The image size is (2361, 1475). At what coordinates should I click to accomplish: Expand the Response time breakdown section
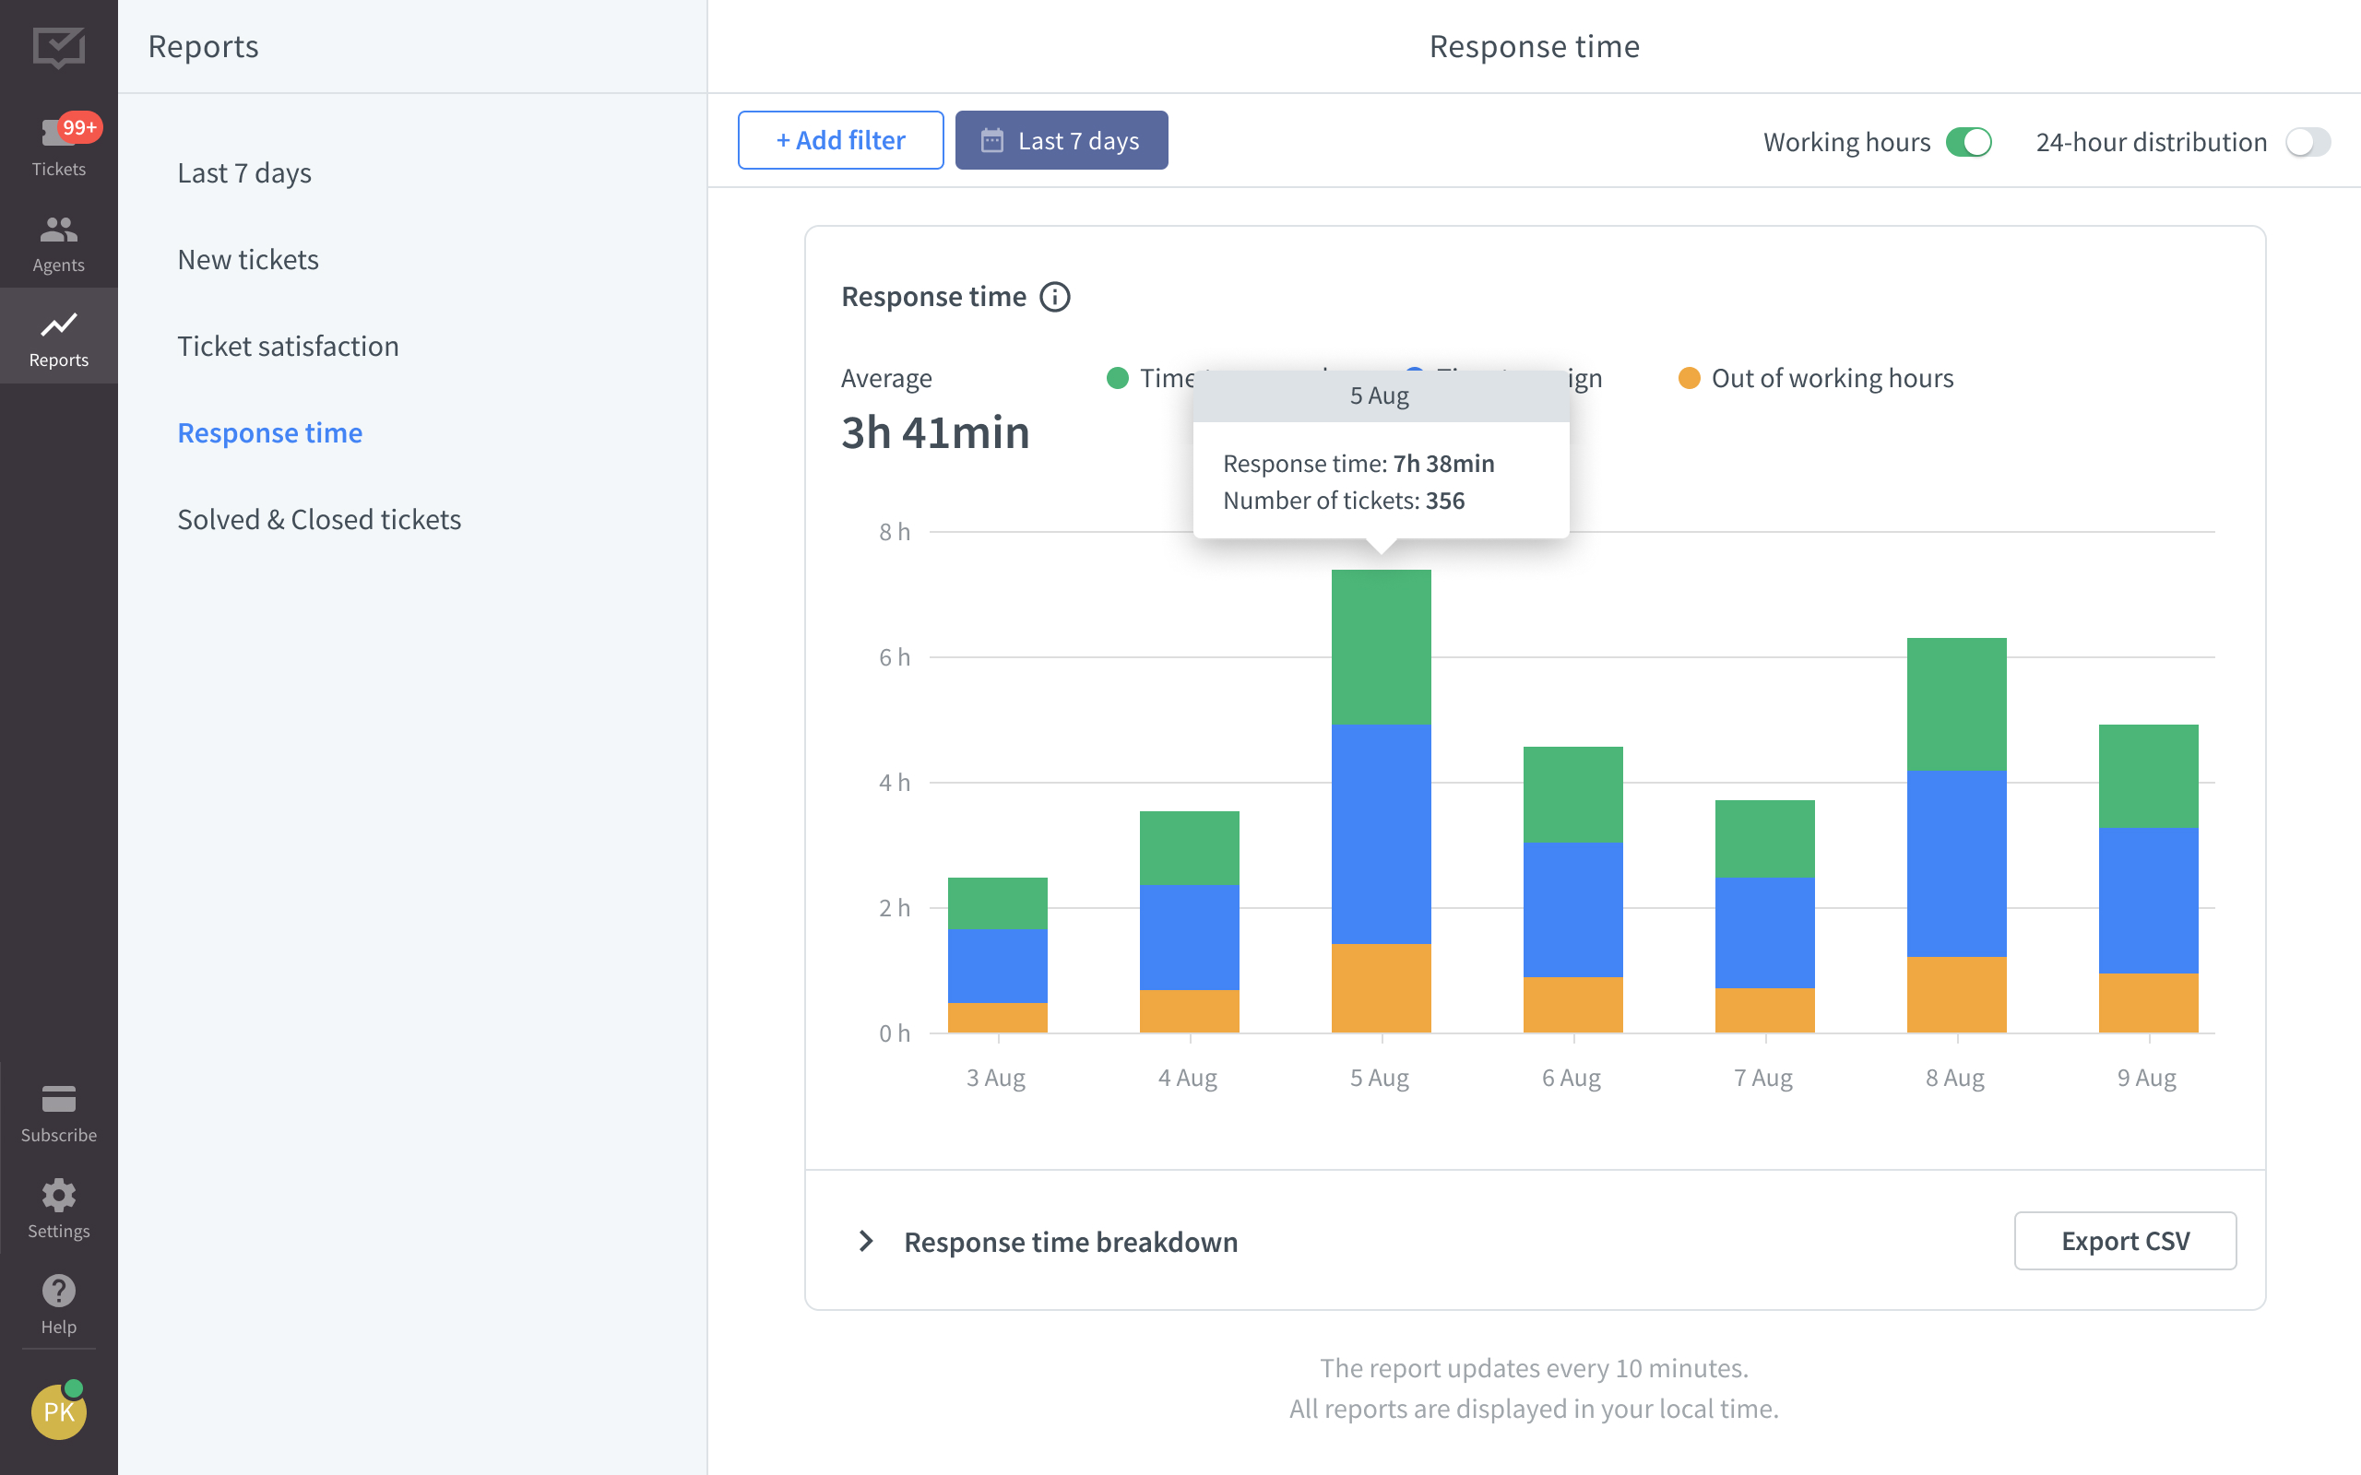[1070, 1241]
